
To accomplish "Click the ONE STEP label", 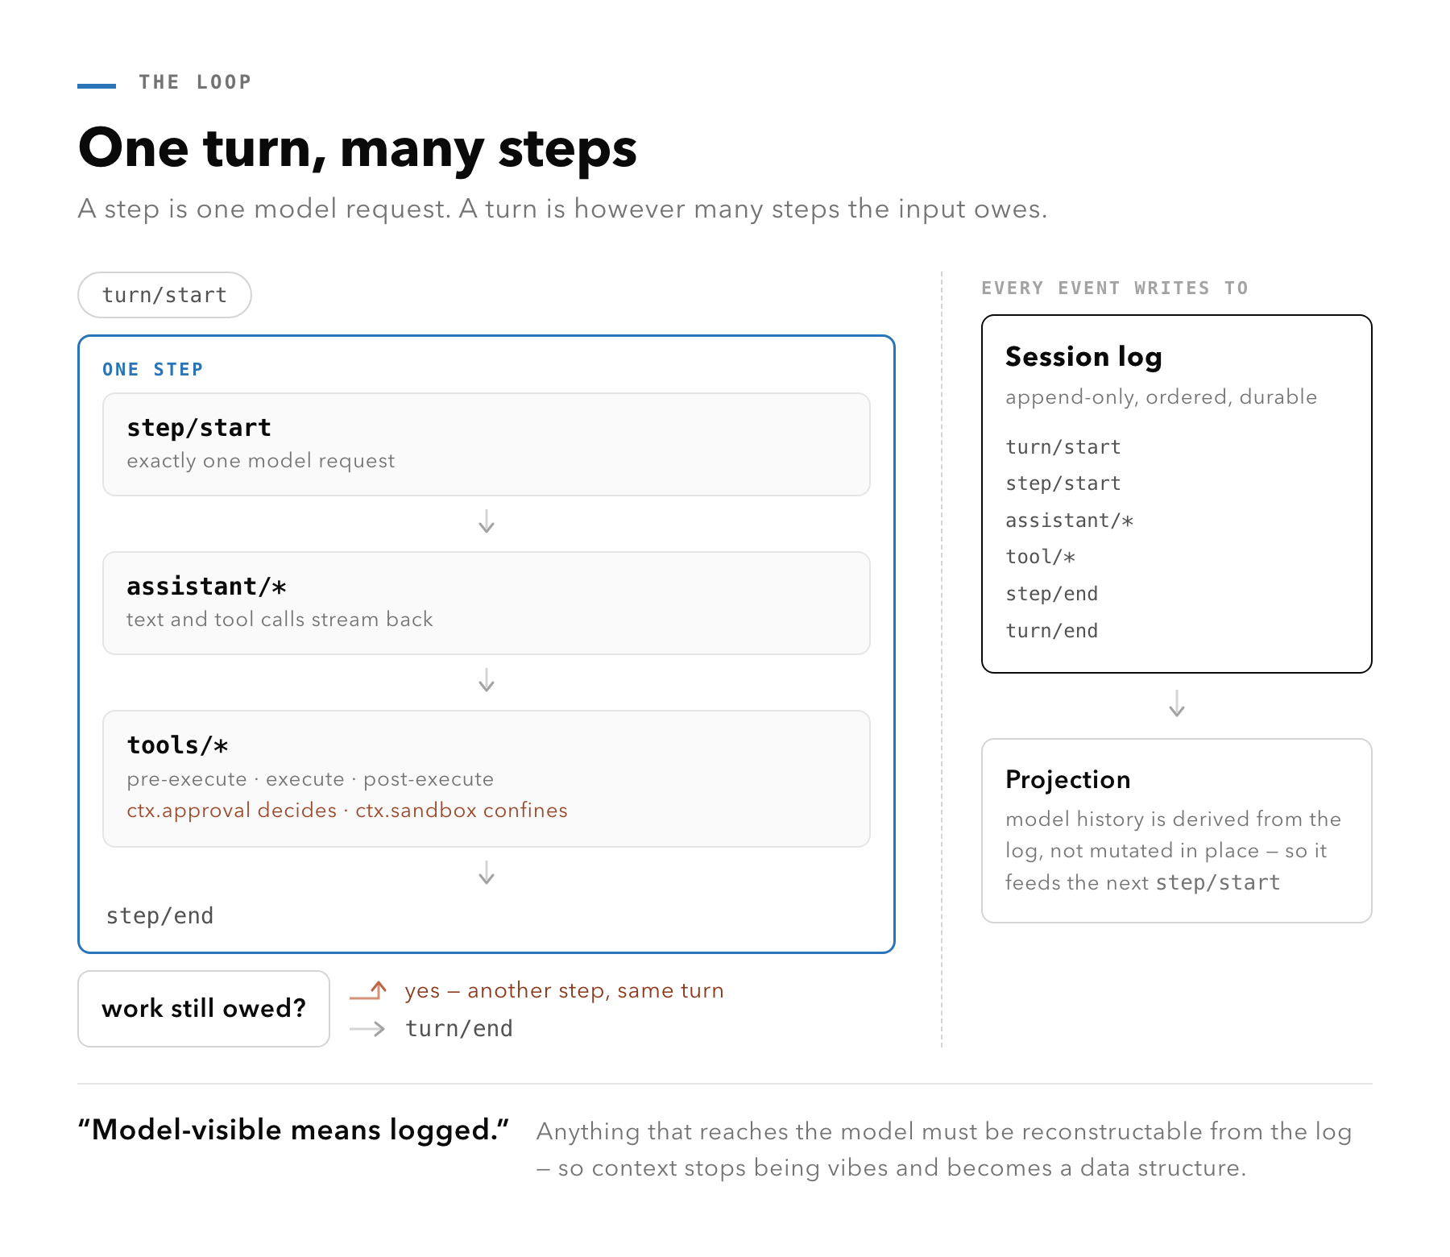I will 153,370.
